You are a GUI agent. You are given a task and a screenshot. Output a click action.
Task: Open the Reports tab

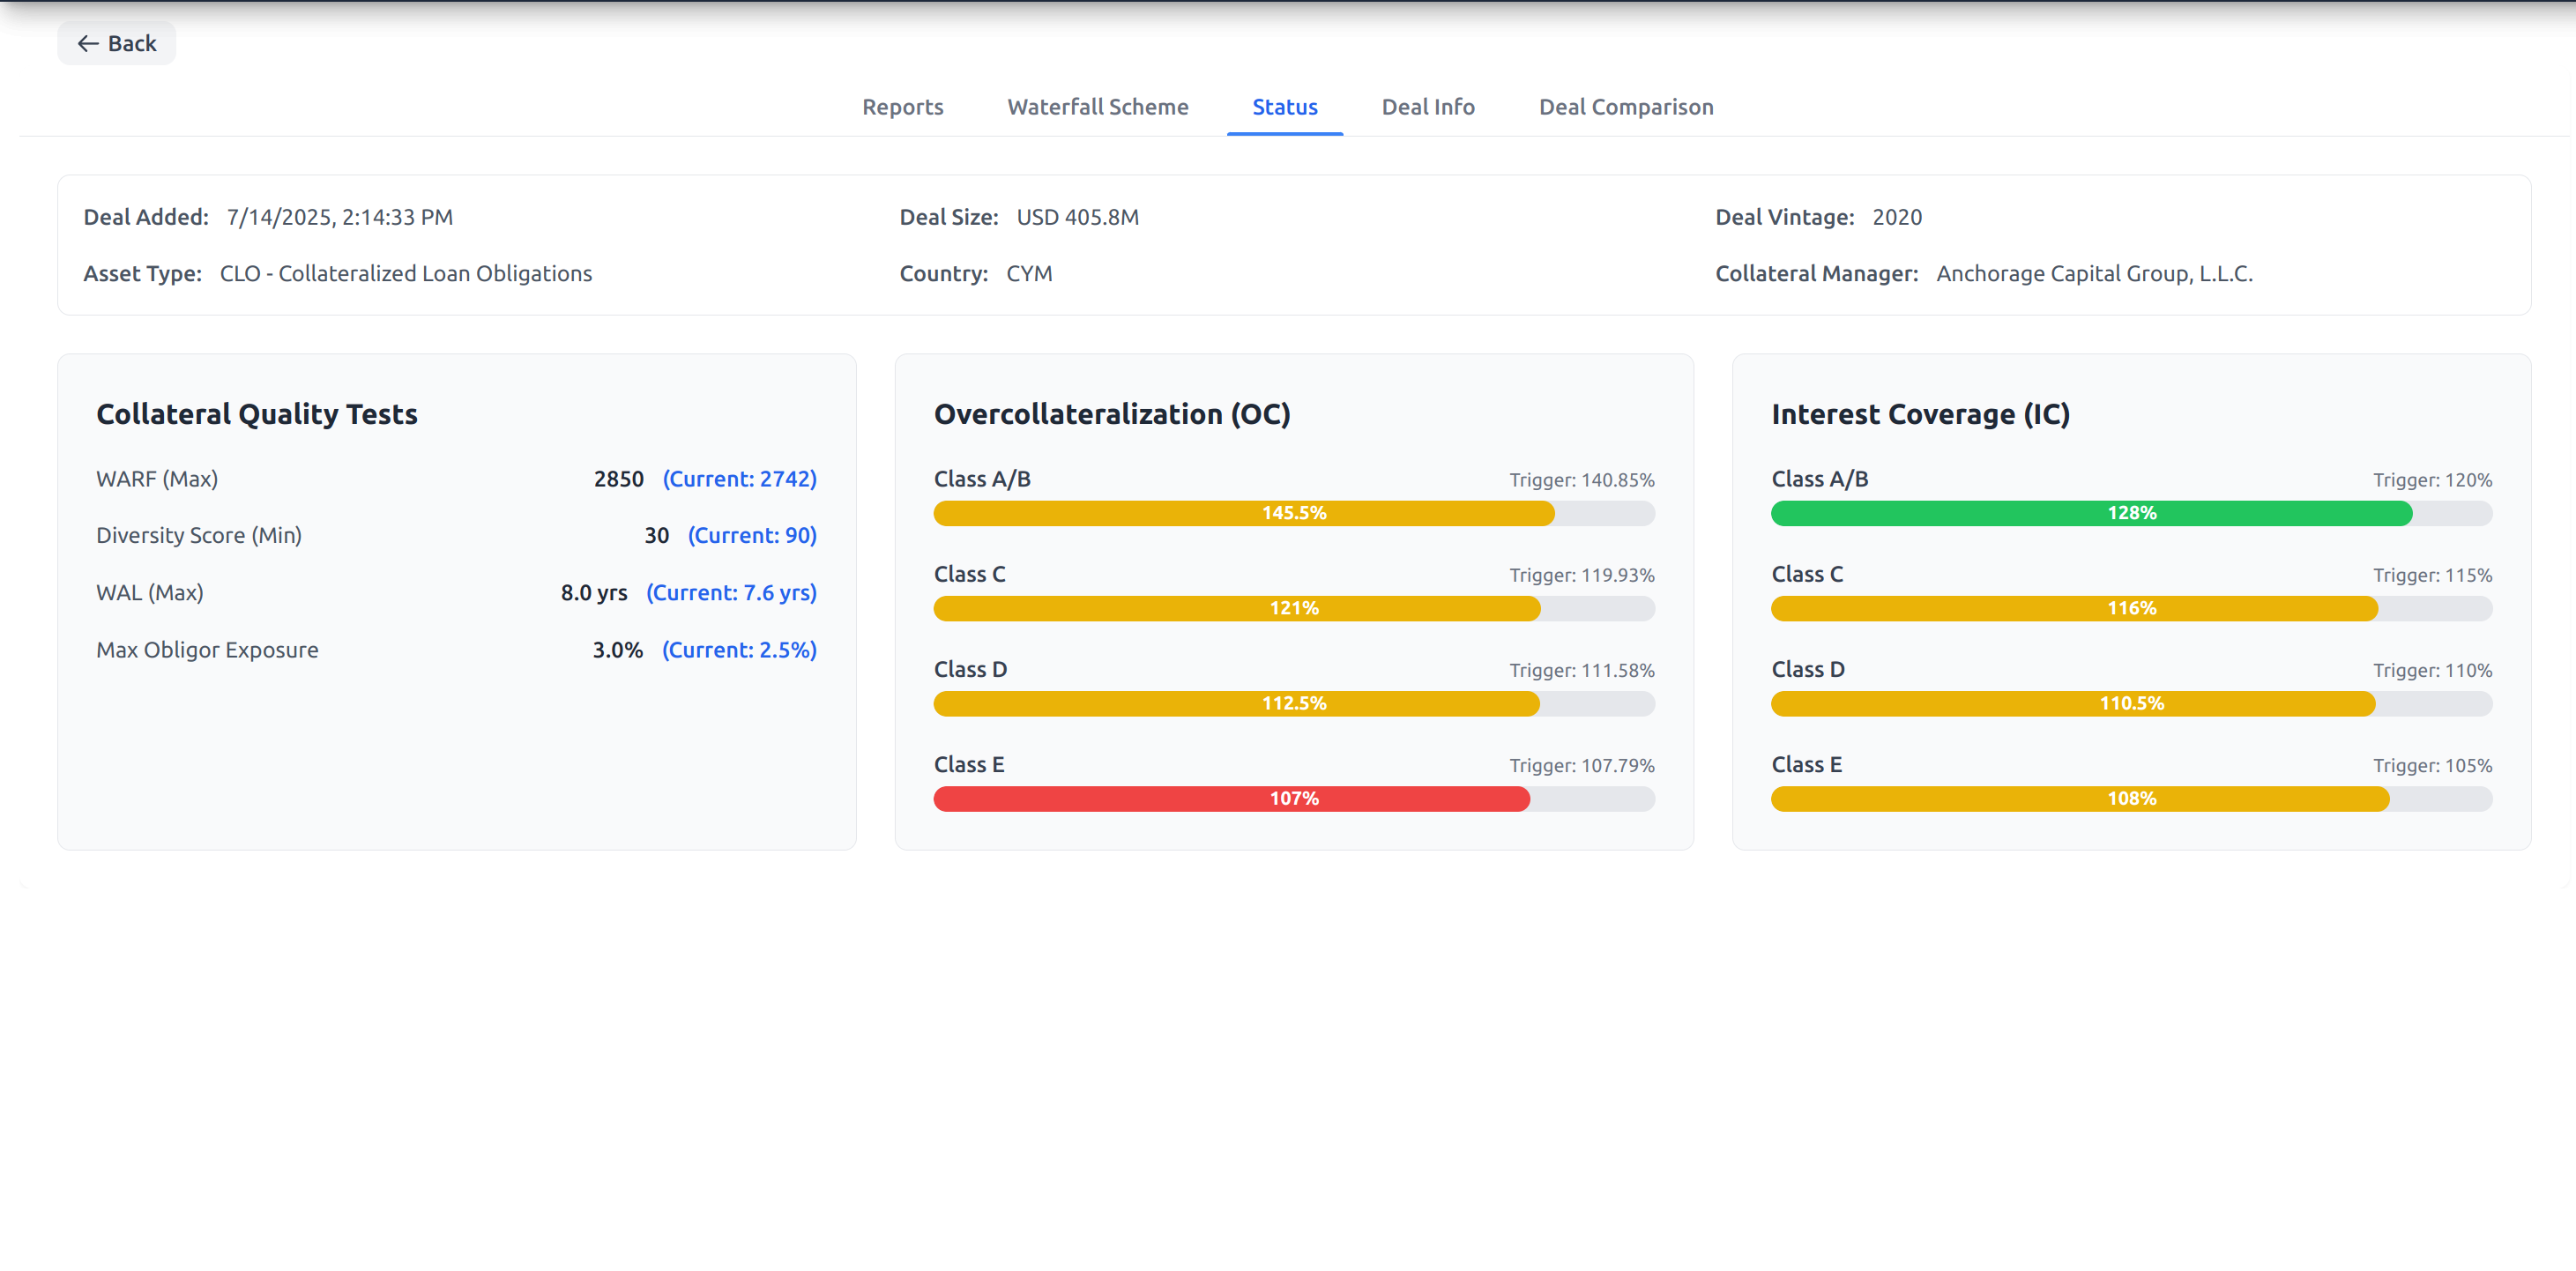902,107
